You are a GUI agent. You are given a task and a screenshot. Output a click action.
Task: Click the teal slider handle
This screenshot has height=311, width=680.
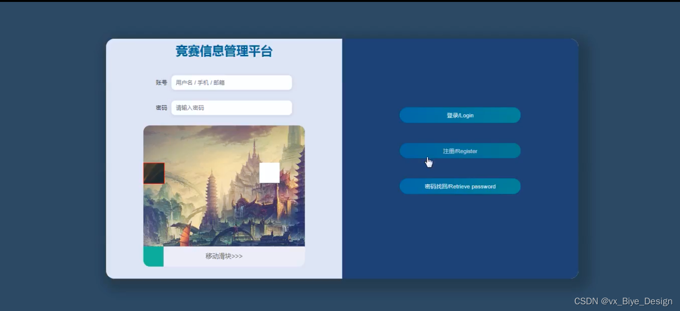154,257
